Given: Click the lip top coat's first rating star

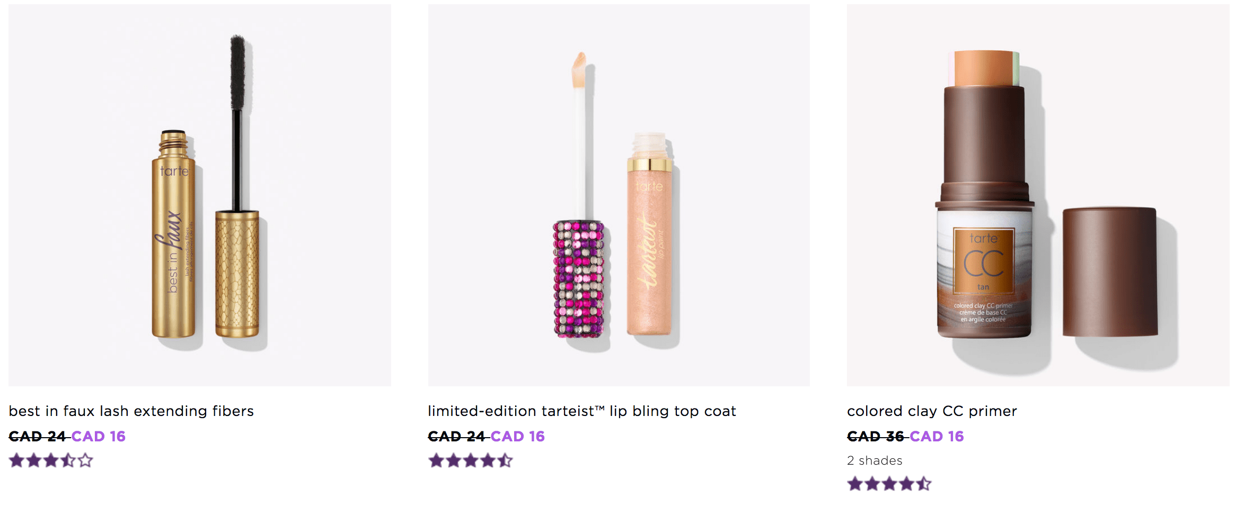Looking at the screenshot, I should (436, 460).
